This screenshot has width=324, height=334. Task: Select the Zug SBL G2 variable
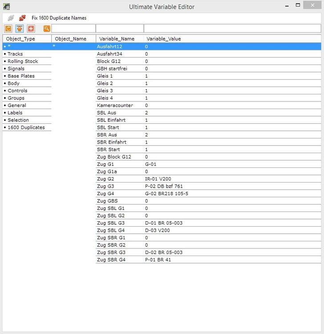coord(111,216)
